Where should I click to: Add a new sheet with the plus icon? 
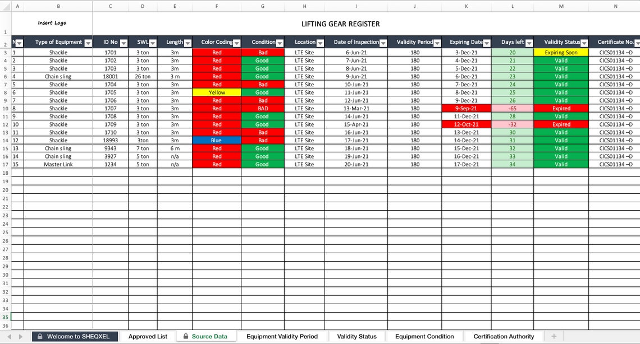click(x=554, y=336)
